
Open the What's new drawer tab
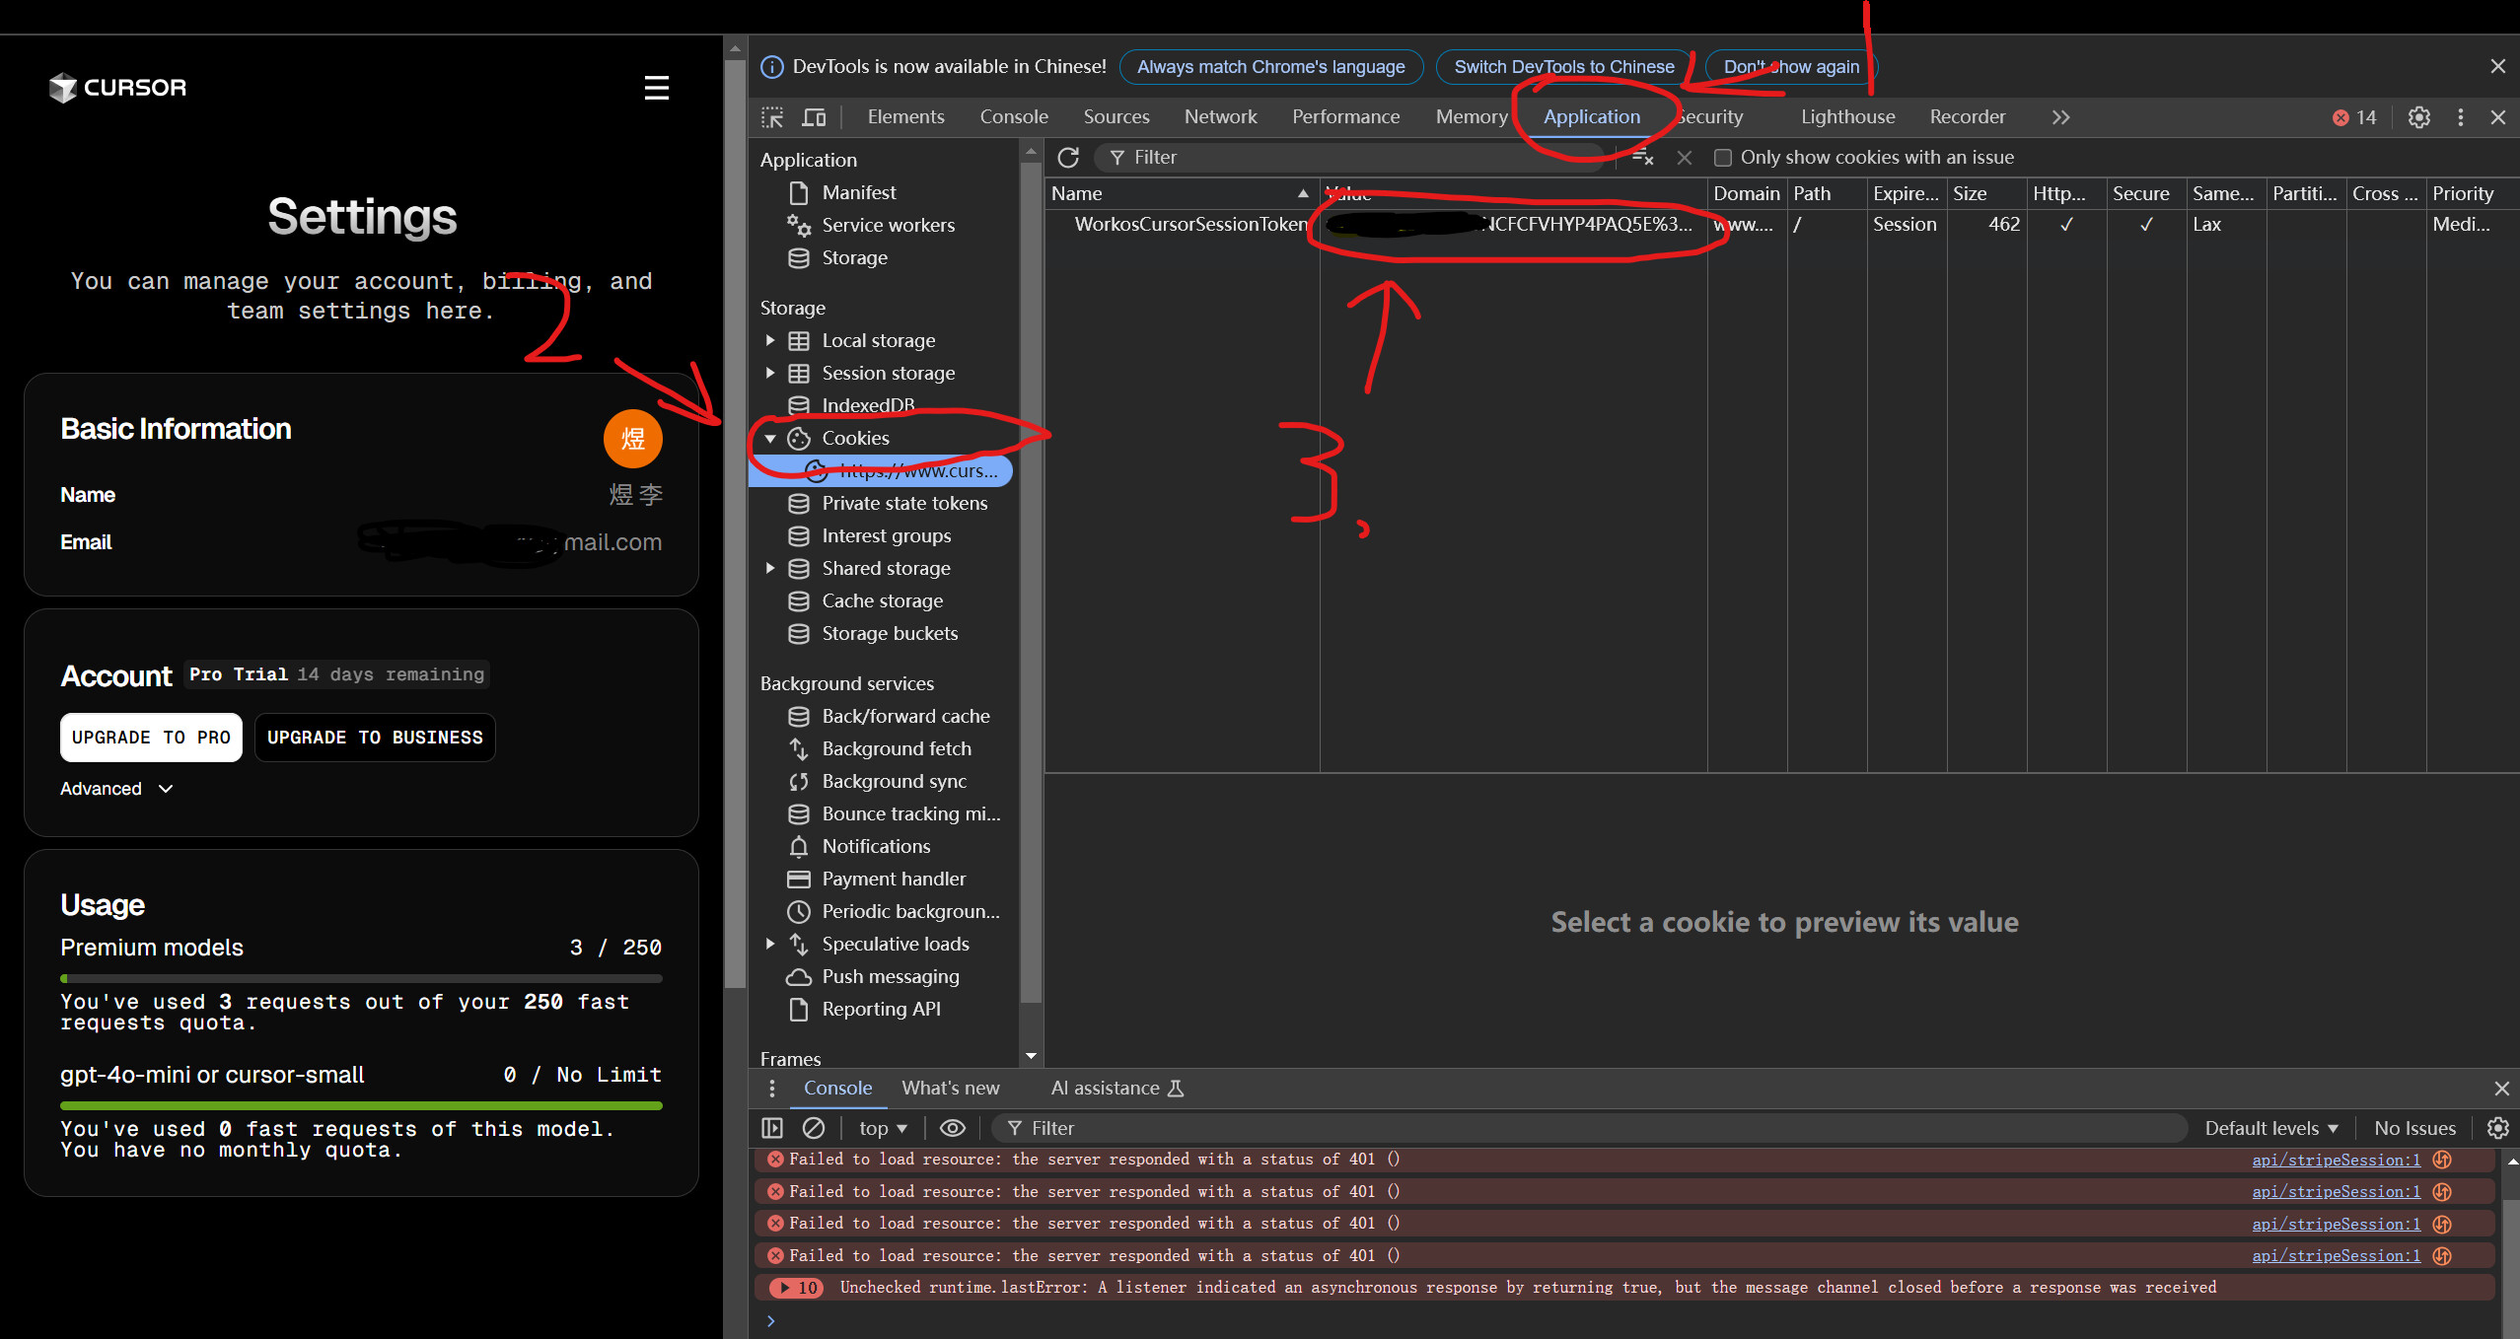950,1089
